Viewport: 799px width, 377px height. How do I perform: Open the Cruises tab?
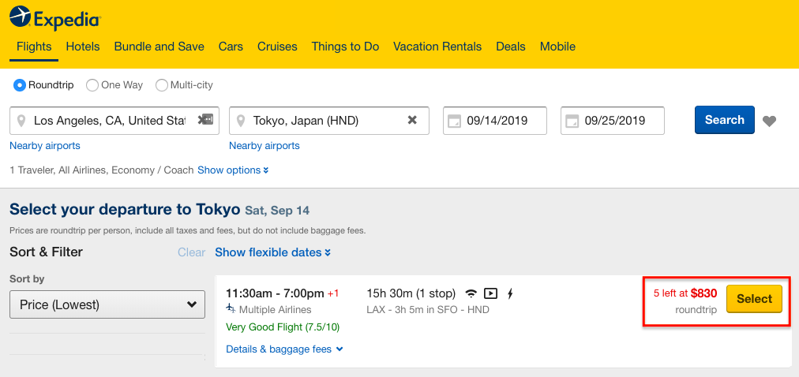[x=277, y=47]
